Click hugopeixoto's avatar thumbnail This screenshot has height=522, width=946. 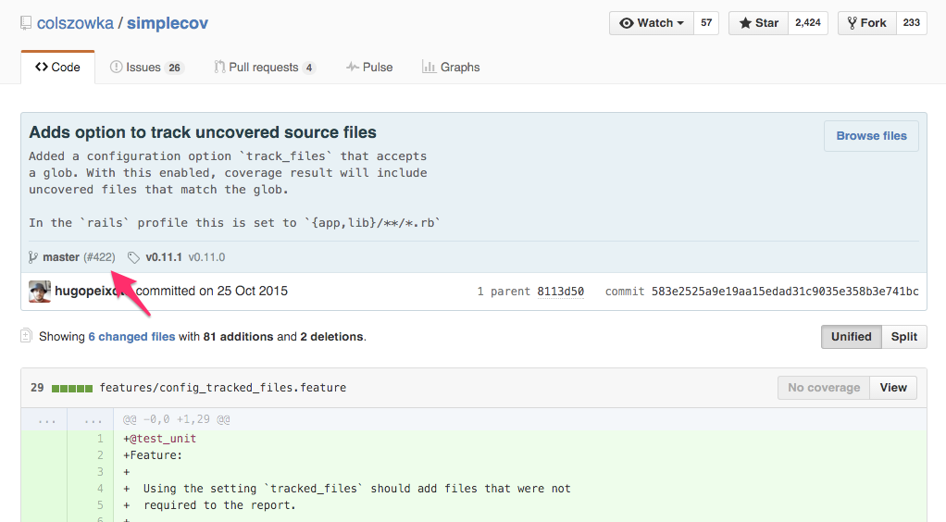point(40,292)
